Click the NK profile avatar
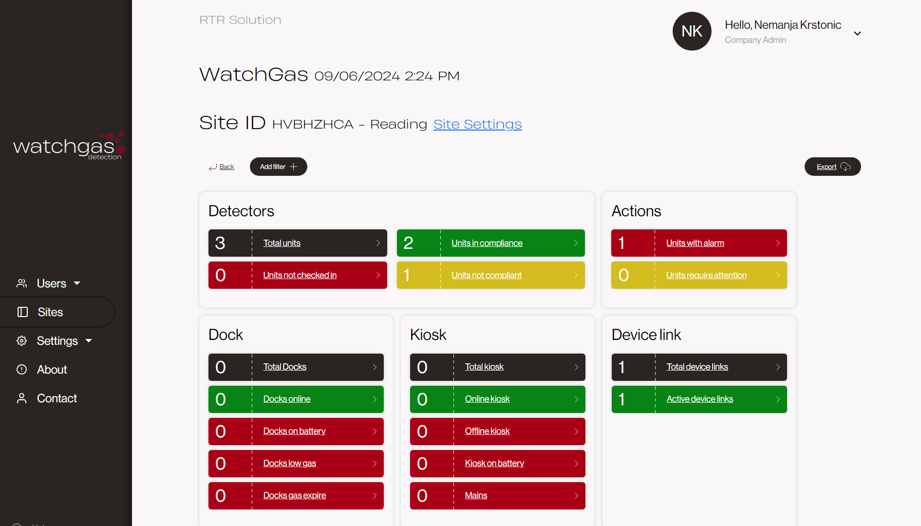This screenshot has height=526, width=921. [x=692, y=31]
